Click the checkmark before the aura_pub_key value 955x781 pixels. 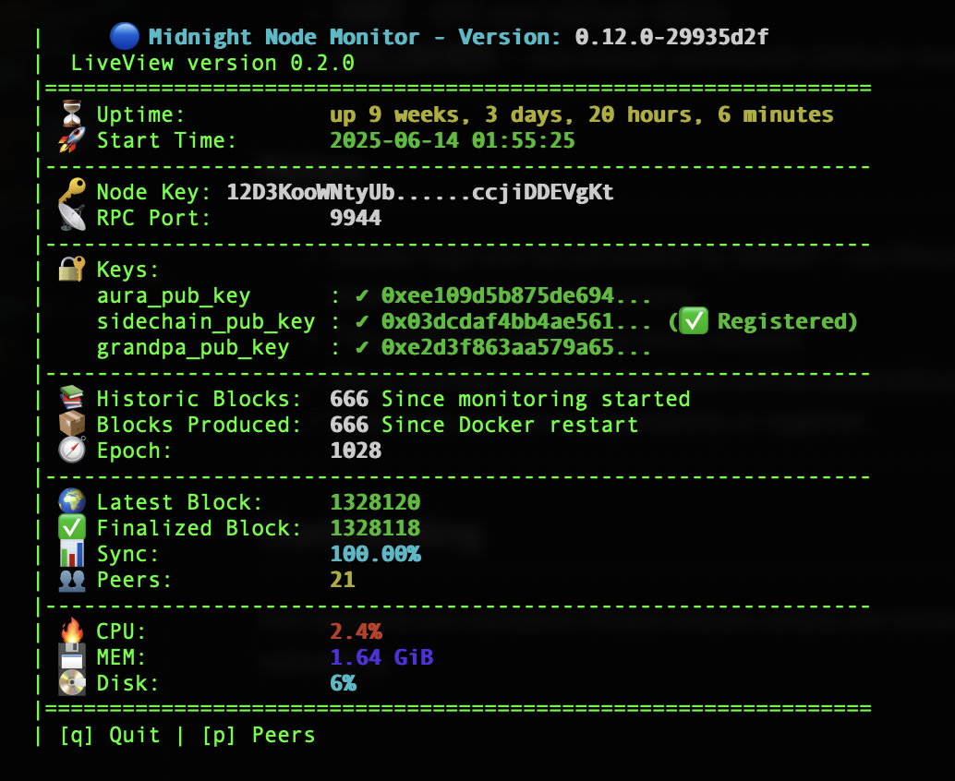(x=362, y=295)
